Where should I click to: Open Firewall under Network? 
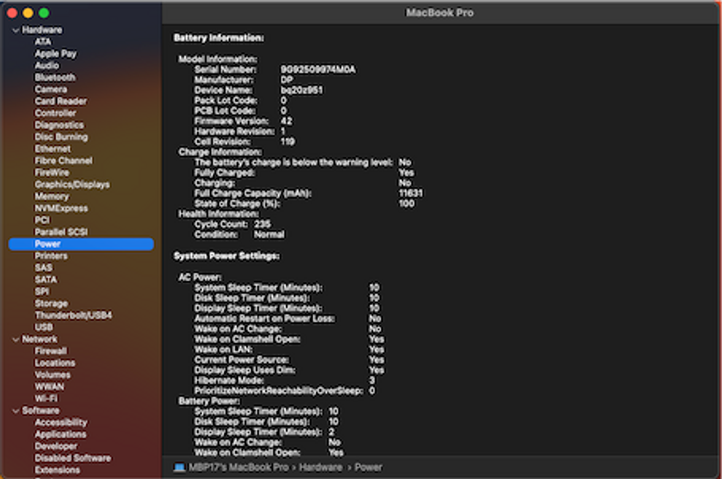[51, 351]
